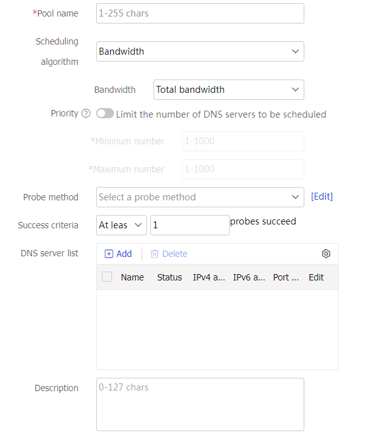Click the Status column header

pyautogui.click(x=169, y=277)
